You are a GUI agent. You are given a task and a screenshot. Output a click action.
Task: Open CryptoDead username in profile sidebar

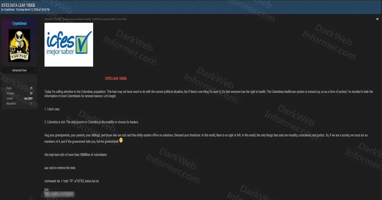(19, 23)
